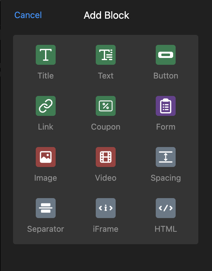Image resolution: width=212 pixels, height=271 pixels.
Task: Click the "Title" text label
Action: coord(46,76)
